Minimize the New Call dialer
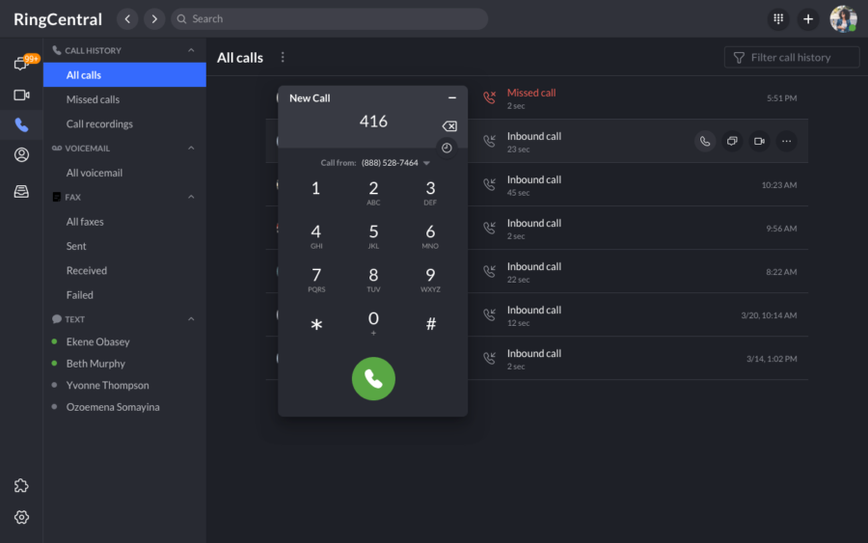Viewport: 868px width, 543px height. tap(452, 98)
